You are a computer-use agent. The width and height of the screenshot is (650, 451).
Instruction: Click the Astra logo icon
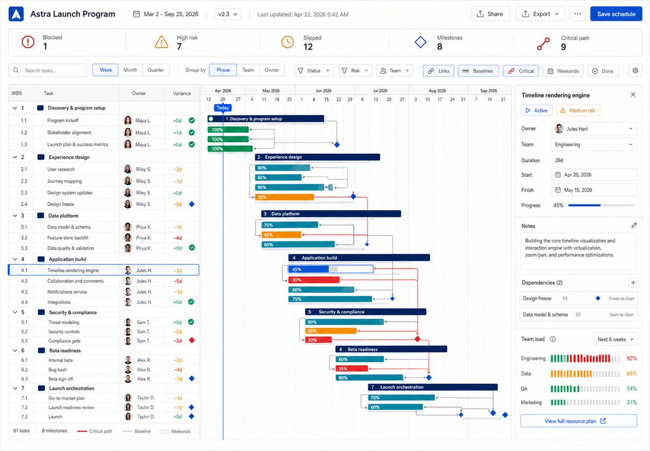(x=16, y=14)
